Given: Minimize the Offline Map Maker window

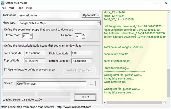Looking at the screenshot, I should click(x=146, y=3).
